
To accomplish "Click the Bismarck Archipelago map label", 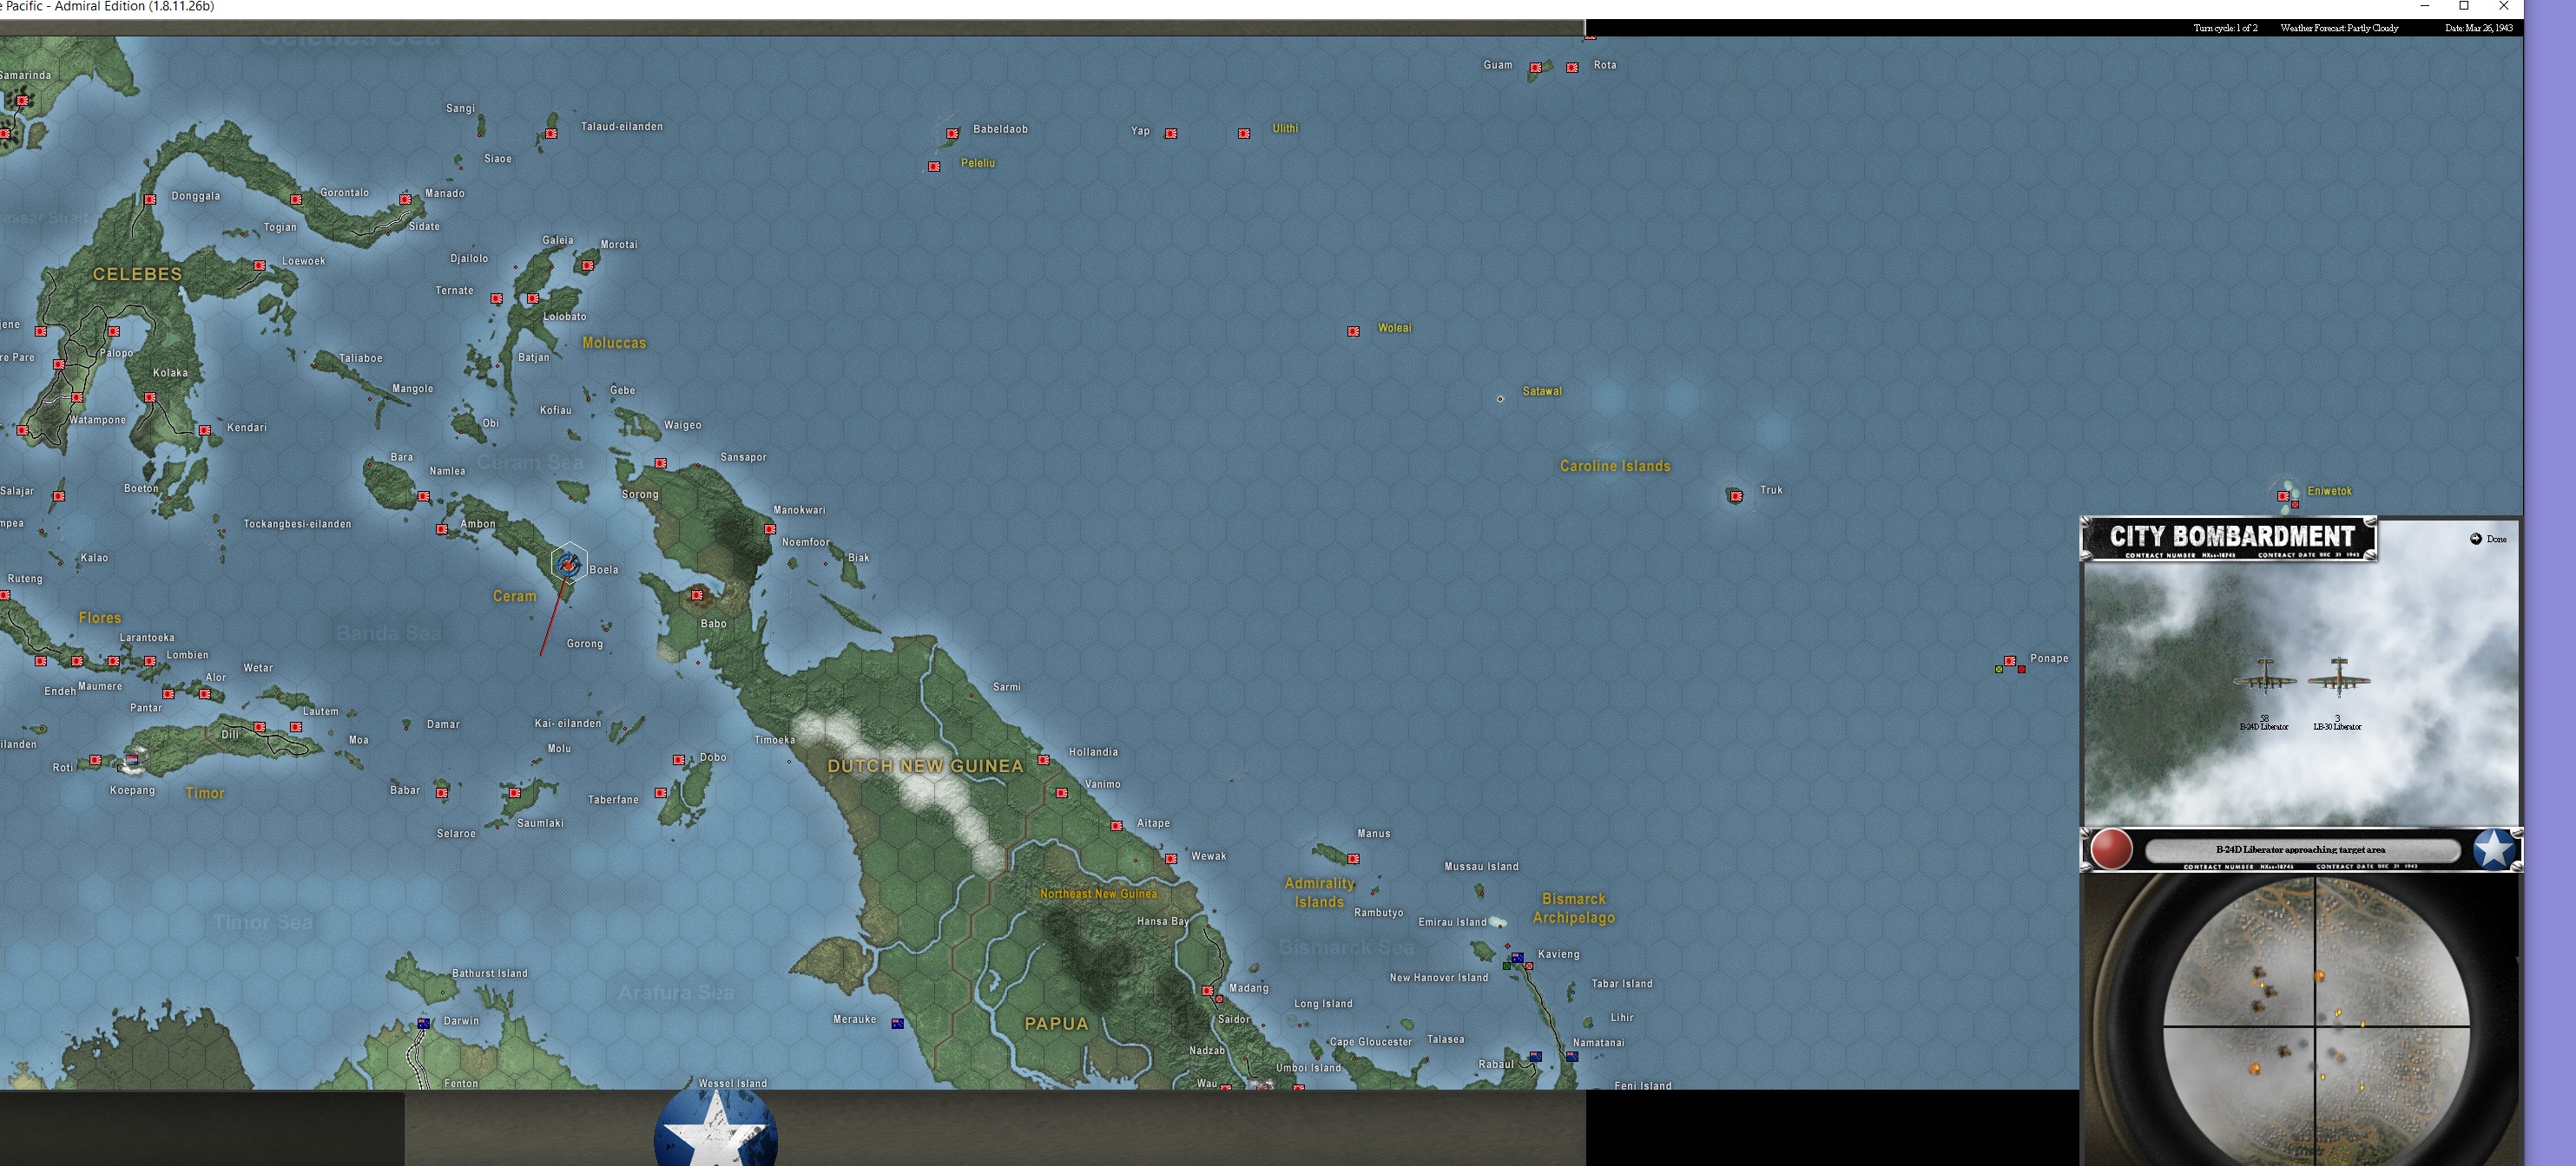I will point(1574,908).
